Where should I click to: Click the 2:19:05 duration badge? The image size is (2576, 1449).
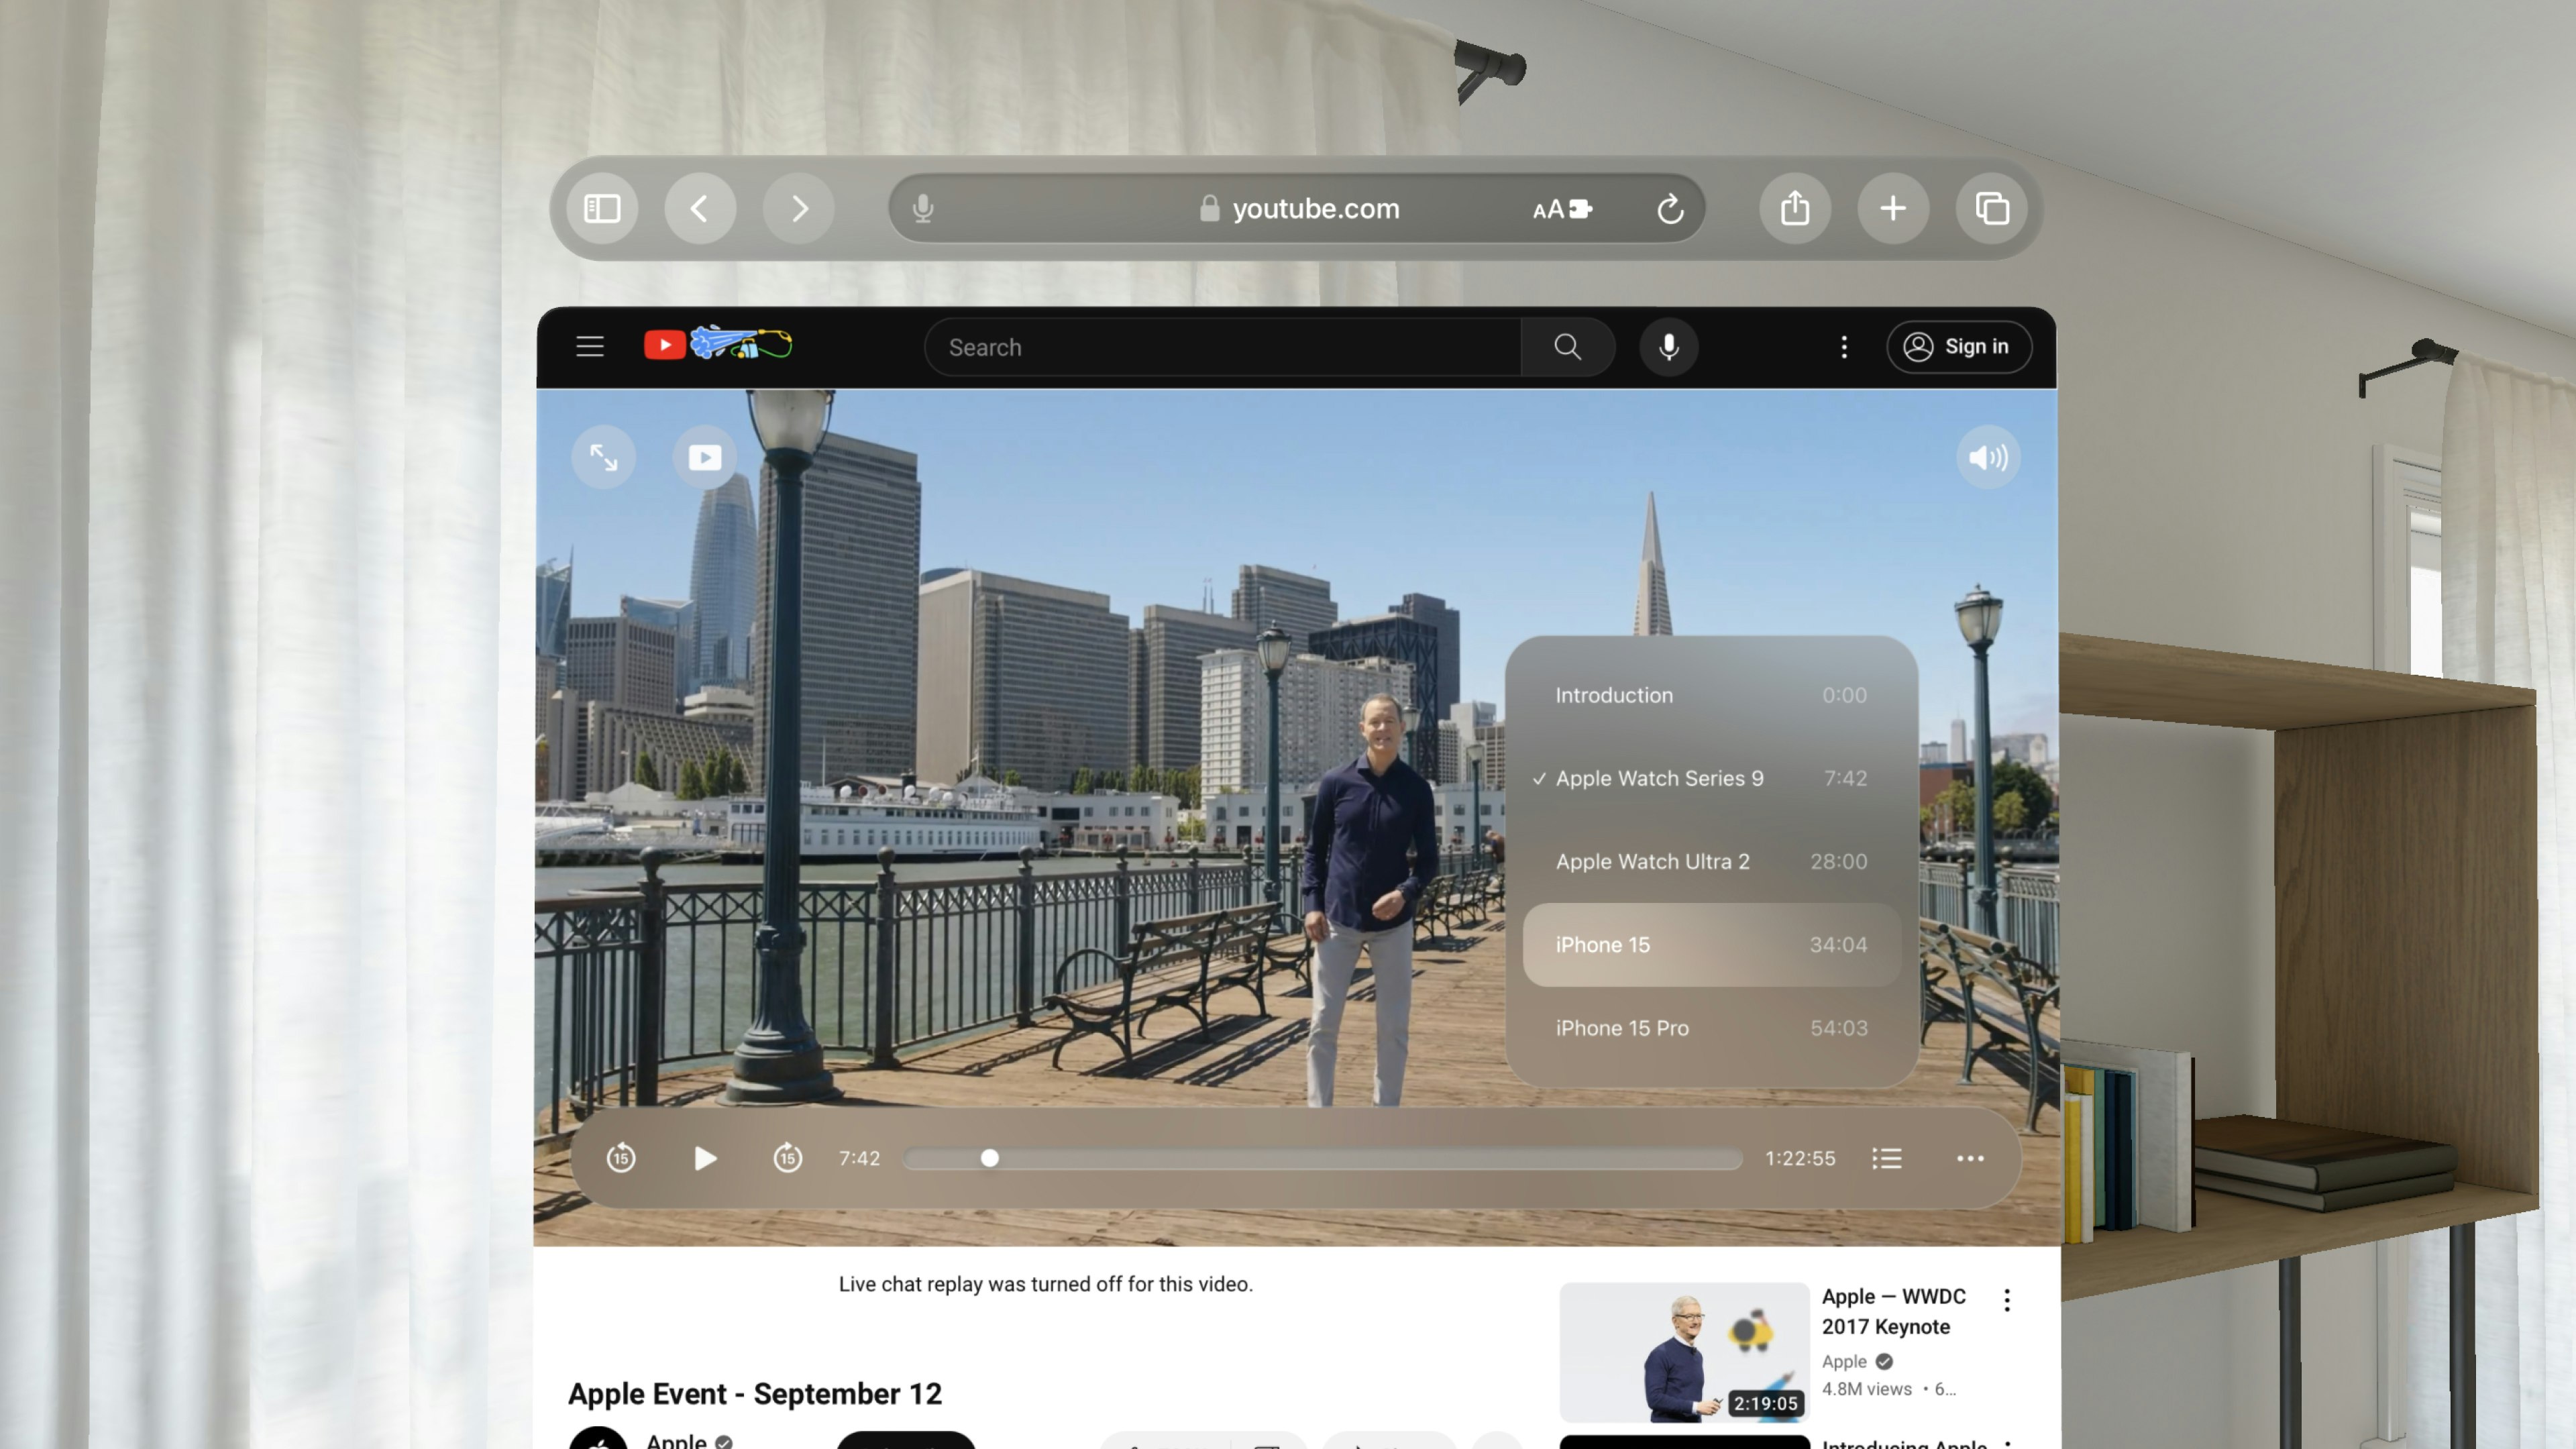click(x=1765, y=1403)
